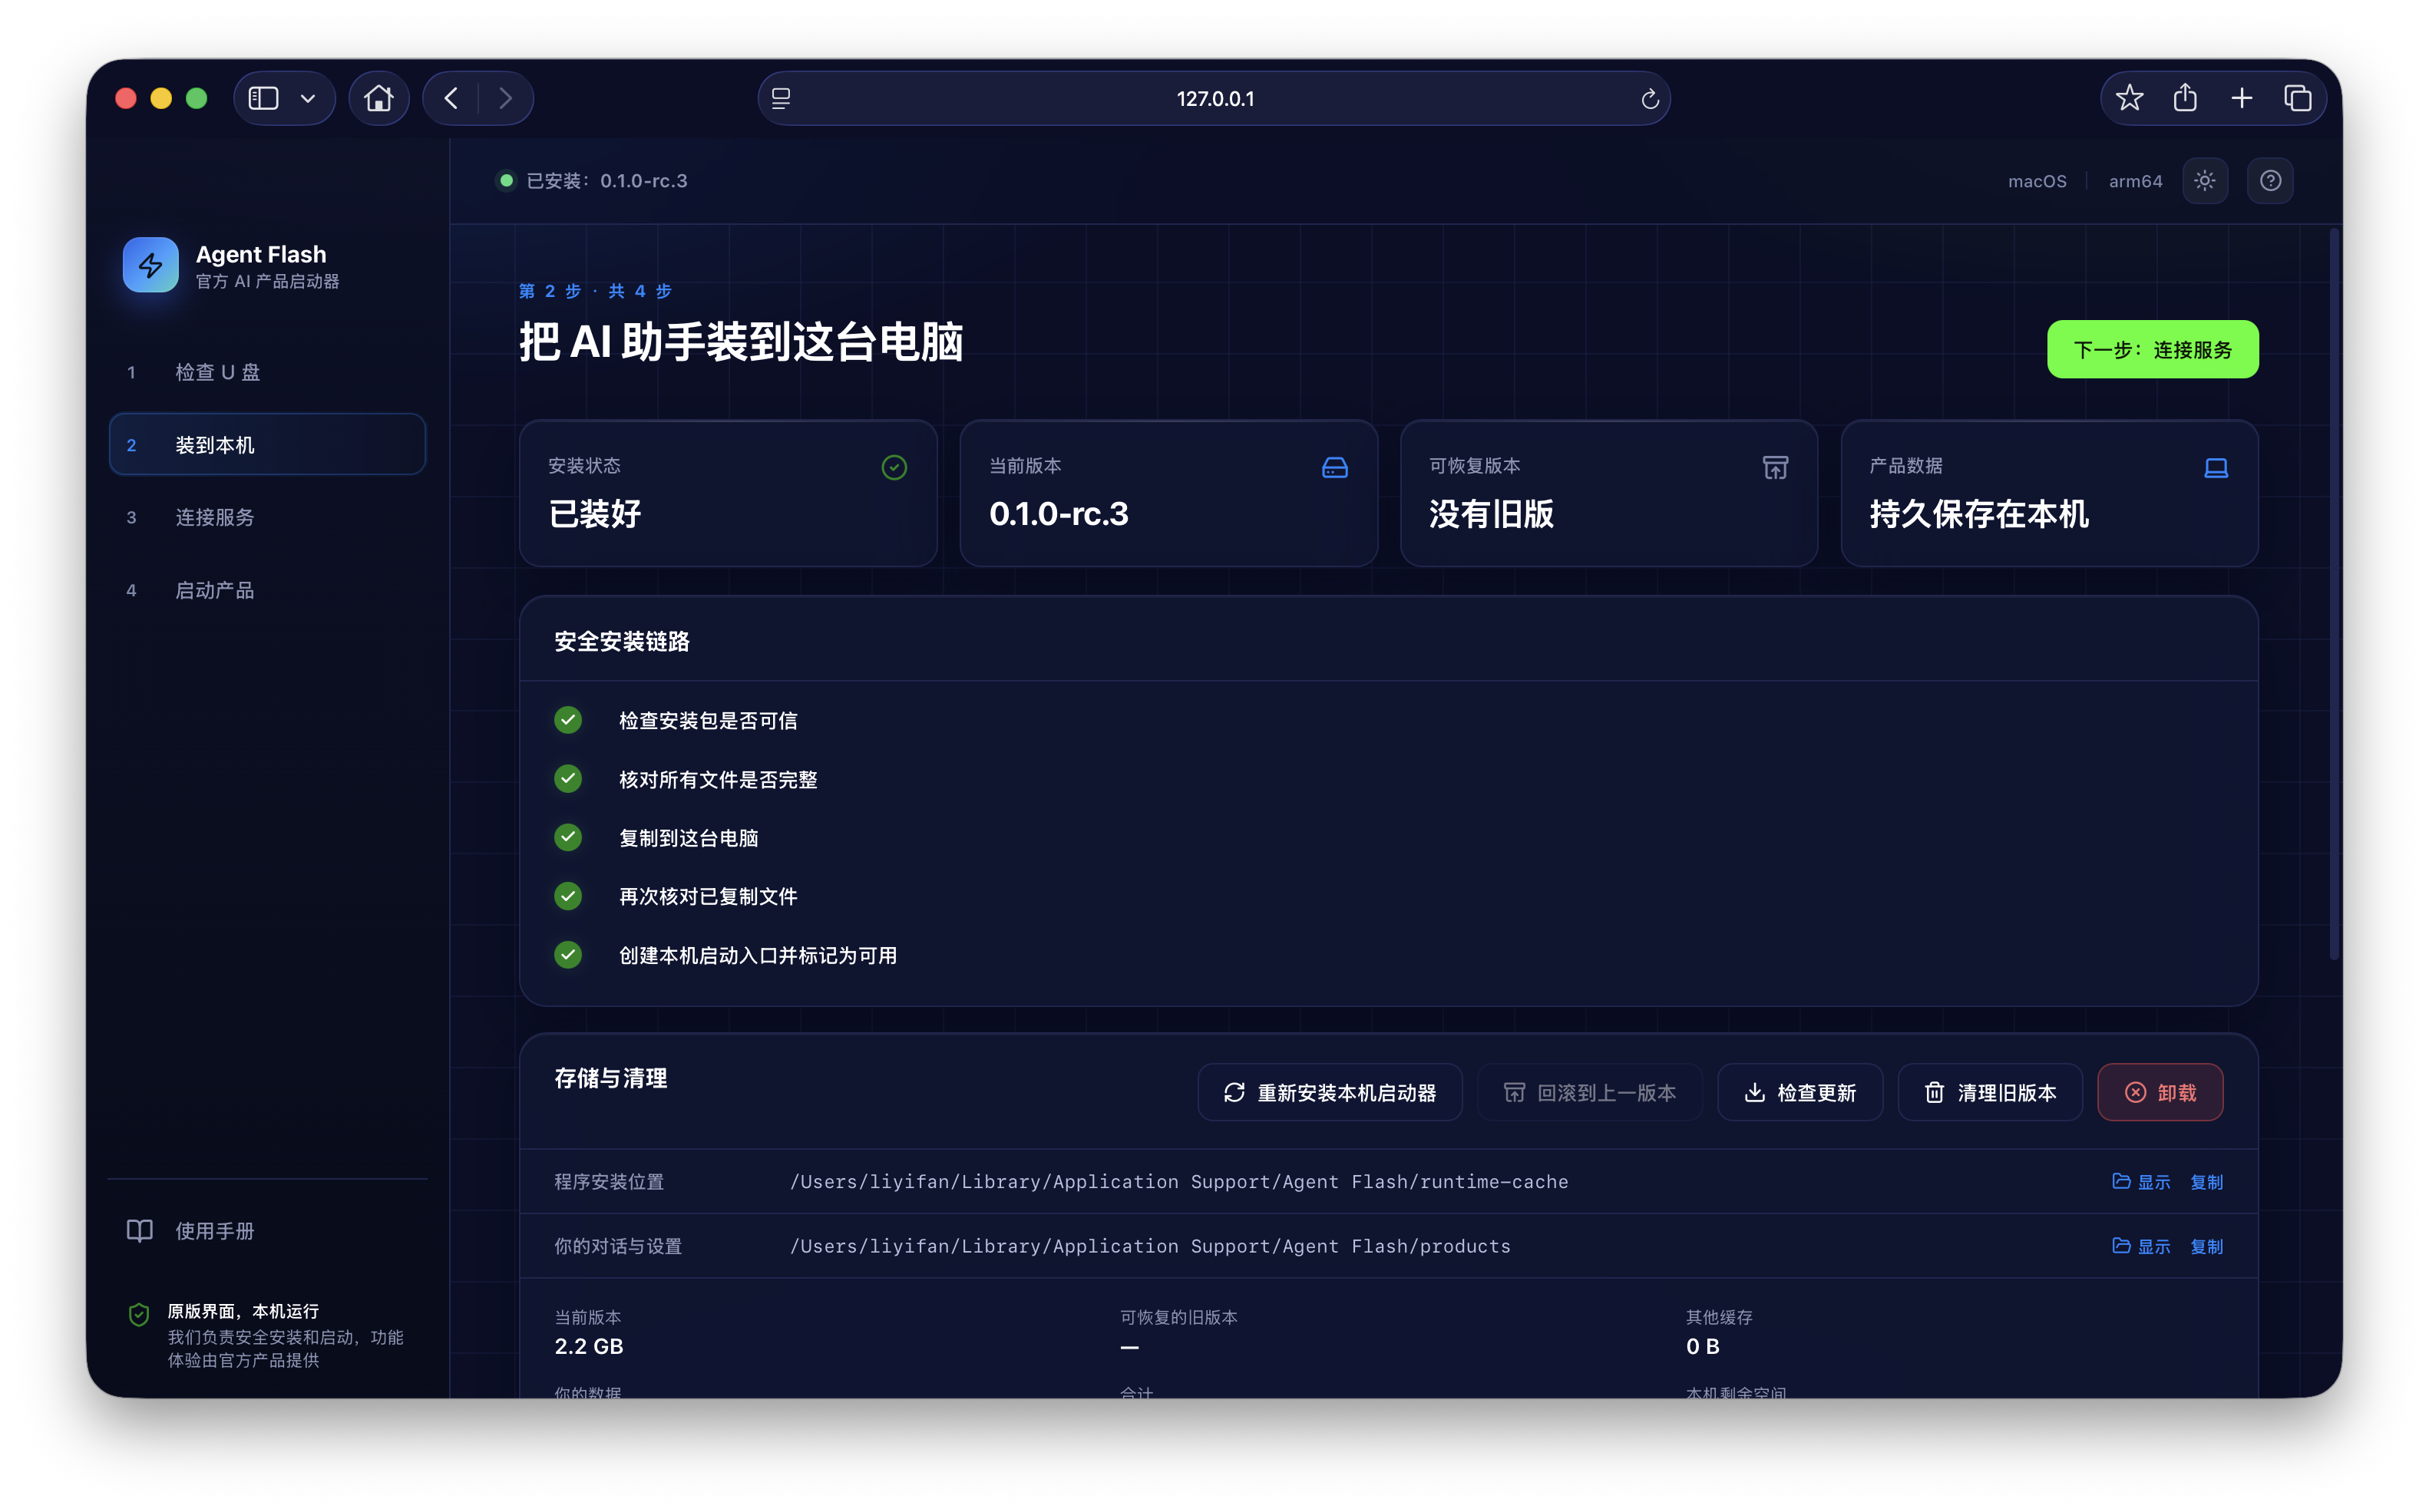
Task: Click 清理旧版本 button
Action: [1989, 1092]
